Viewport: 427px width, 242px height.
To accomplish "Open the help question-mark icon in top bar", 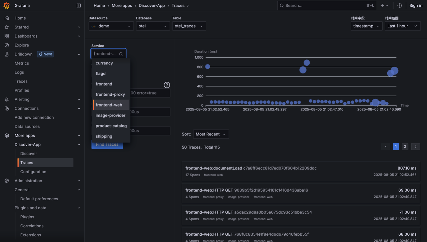I will (400, 5).
